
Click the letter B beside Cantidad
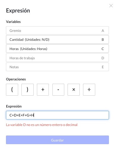(103, 40)
